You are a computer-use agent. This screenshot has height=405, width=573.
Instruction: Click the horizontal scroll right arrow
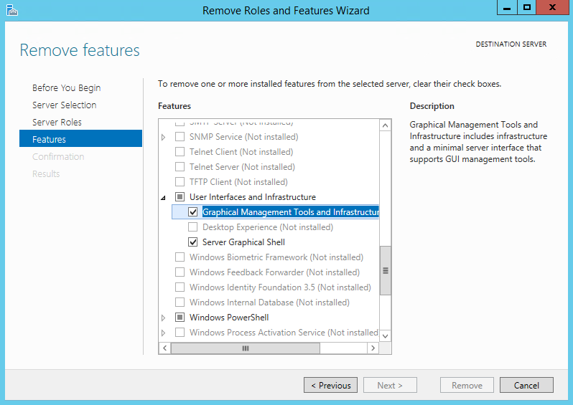tap(373, 348)
